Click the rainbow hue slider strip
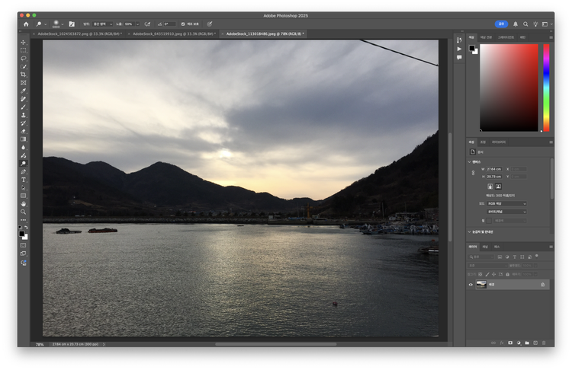This screenshot has height=370, width=572. [x=546, y=88]
